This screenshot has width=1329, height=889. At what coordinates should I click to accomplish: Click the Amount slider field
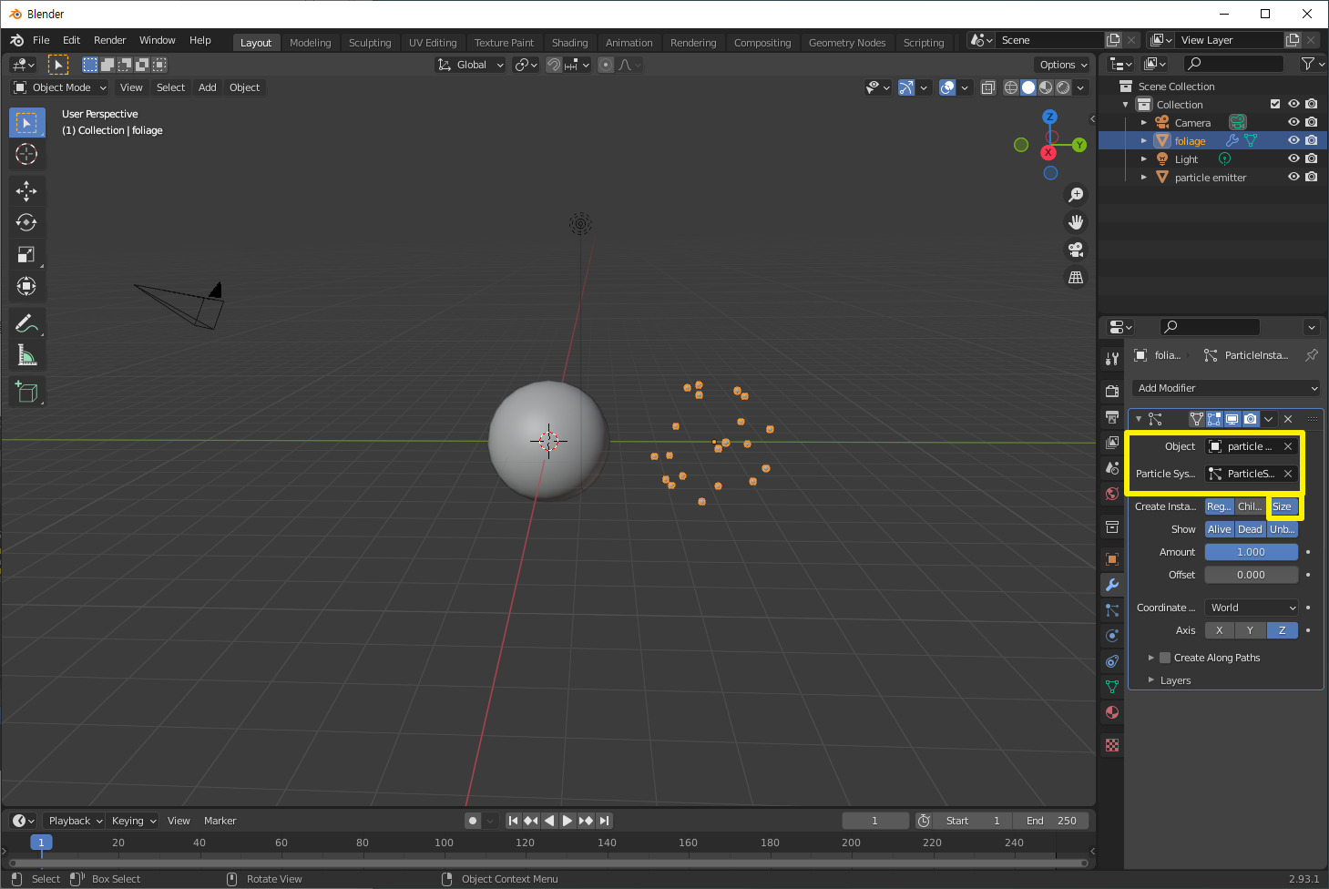1252,552
